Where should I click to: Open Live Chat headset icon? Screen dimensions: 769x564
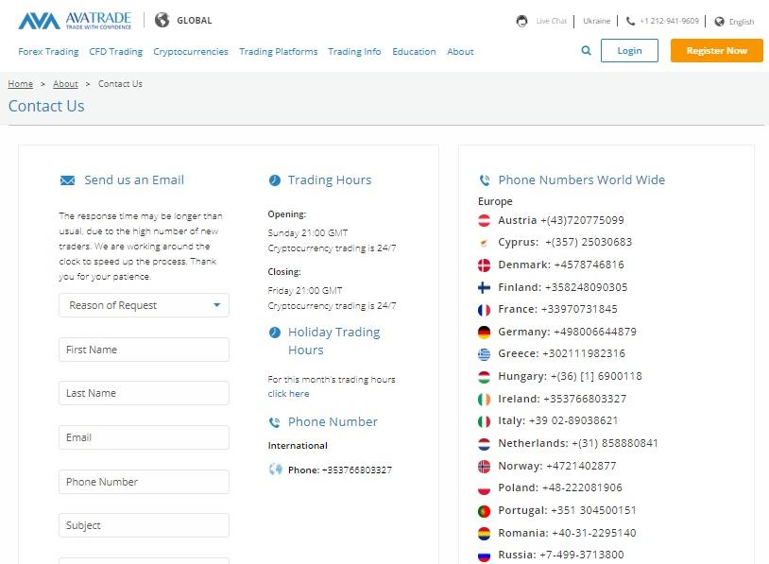pos(522,21)
